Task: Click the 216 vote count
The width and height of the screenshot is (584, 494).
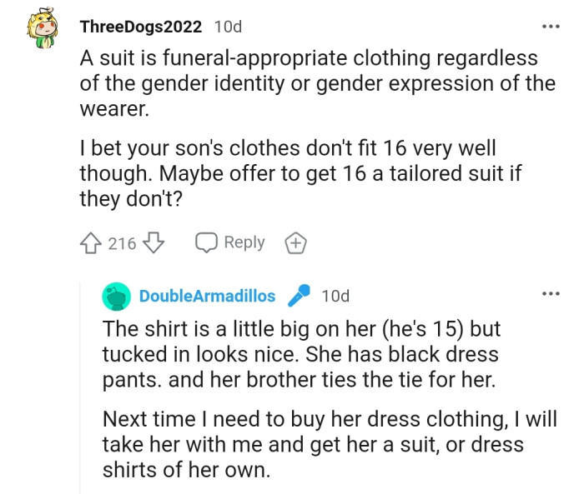Action: (122, 243)
